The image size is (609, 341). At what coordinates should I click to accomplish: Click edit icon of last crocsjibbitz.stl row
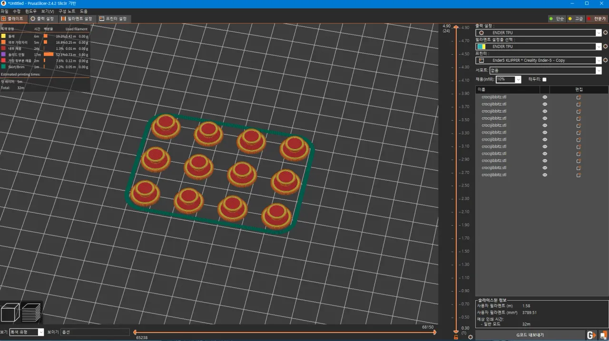pos(579,175)
